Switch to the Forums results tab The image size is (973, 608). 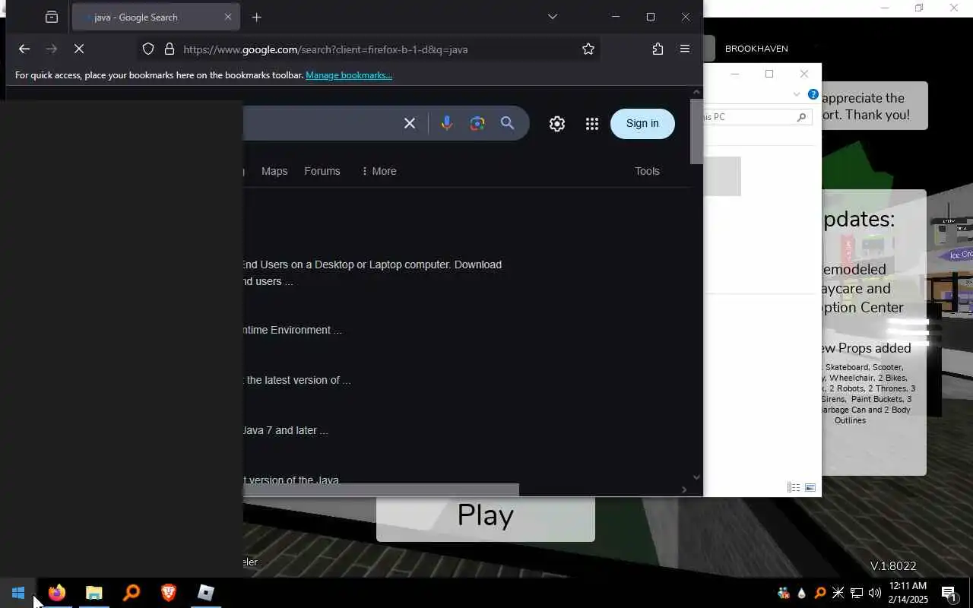pos(322,171)
